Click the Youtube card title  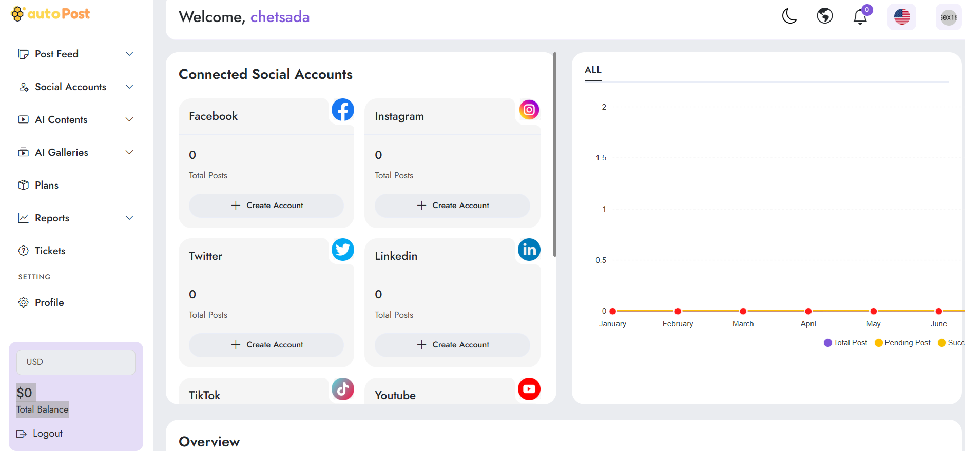[x=395, y=395]
